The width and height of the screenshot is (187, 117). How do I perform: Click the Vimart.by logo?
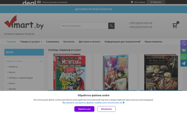coord(24,23)
